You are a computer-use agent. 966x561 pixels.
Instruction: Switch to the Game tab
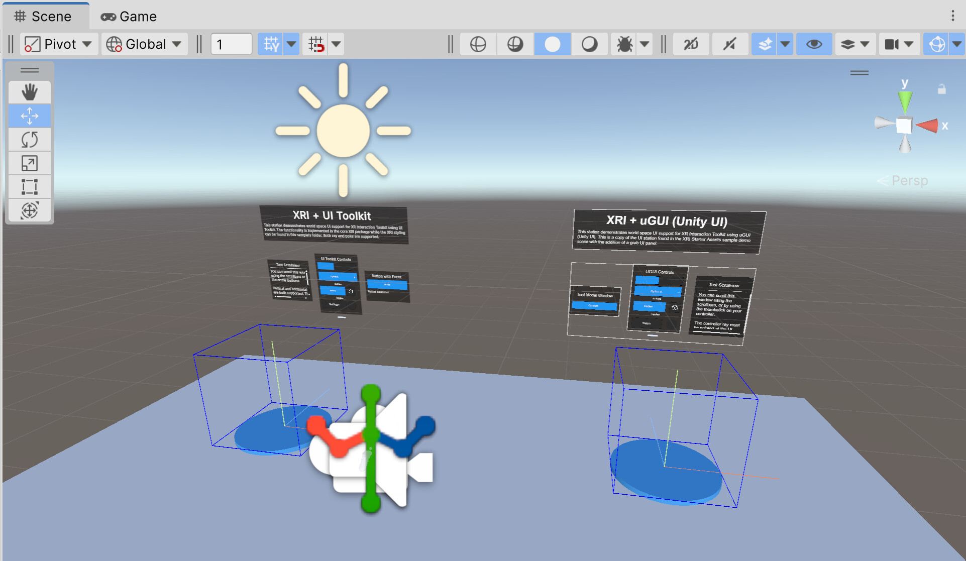[x=128, y=16]
